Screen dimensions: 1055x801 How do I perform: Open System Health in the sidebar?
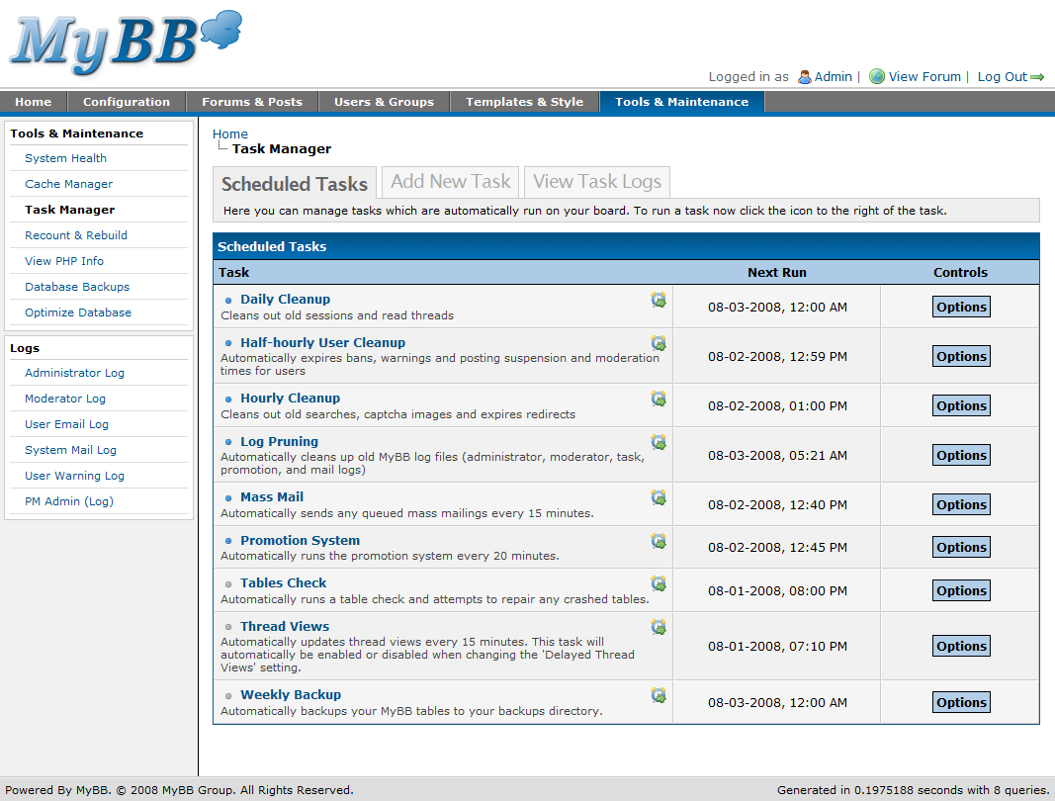[65, 158]
